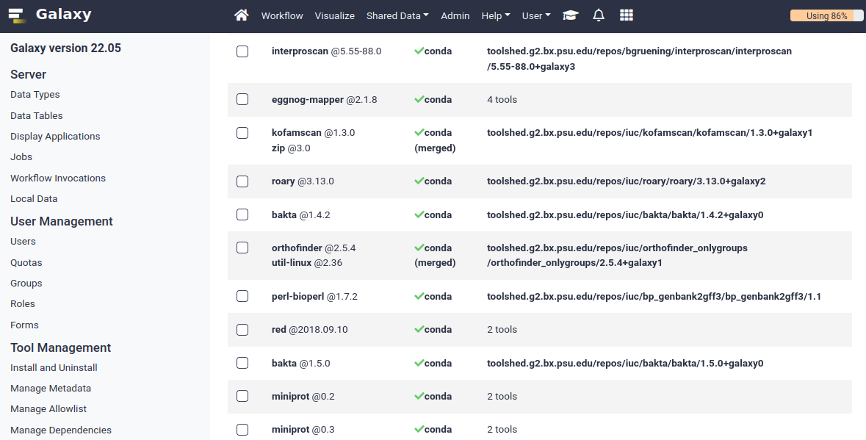Viewport: 866px width, 440px height.
Task: Click the zip @3.0 dependency text
Action: pyautogui.click(x=291, y=148)
